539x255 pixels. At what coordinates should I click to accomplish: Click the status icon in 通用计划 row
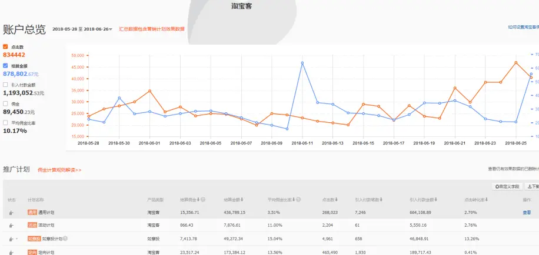(11, 212)
